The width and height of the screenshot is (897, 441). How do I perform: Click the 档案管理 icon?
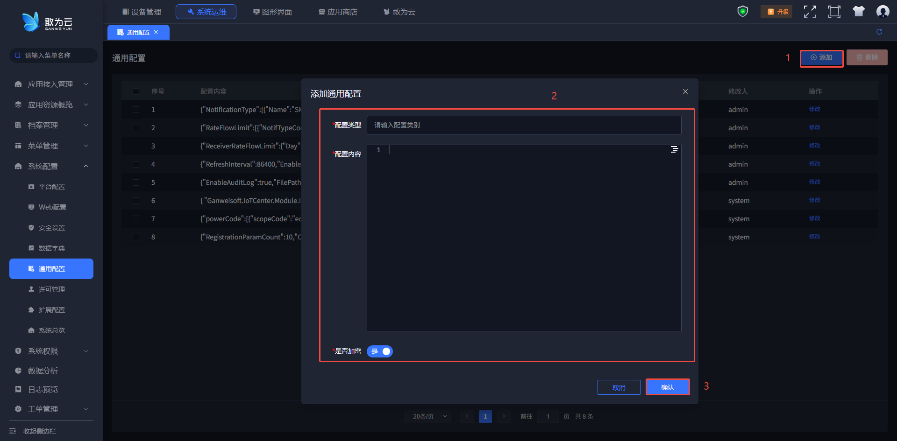[x=18, y=125]
